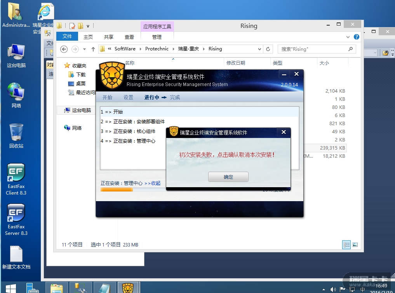
Task: Launch EastFax Client 8.3
Action: pos(16,179)
